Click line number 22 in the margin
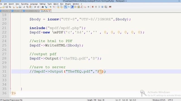Screen dimensions: 181x101 [x=4, y=32]
